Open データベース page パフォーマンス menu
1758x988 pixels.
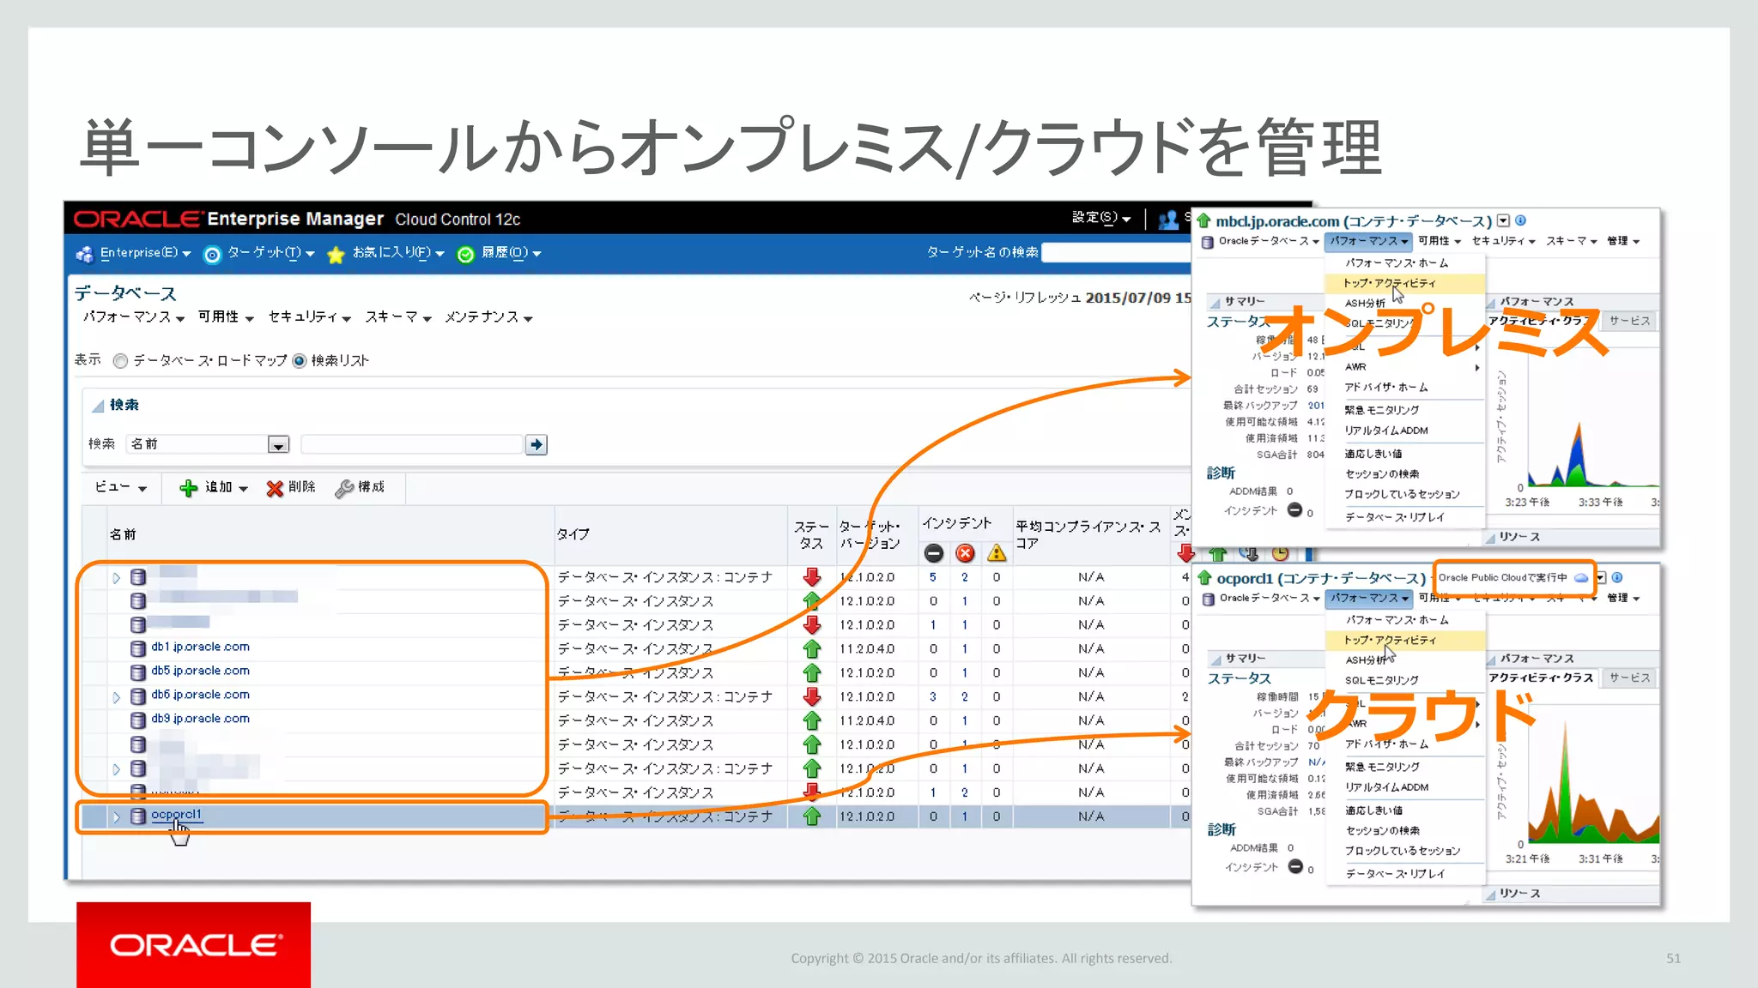pos(133,317)
